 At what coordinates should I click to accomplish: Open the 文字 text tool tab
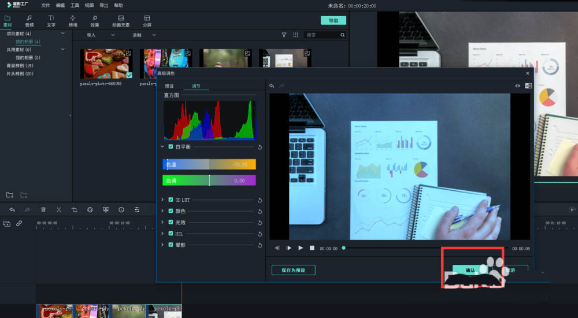tap(51, 21)
